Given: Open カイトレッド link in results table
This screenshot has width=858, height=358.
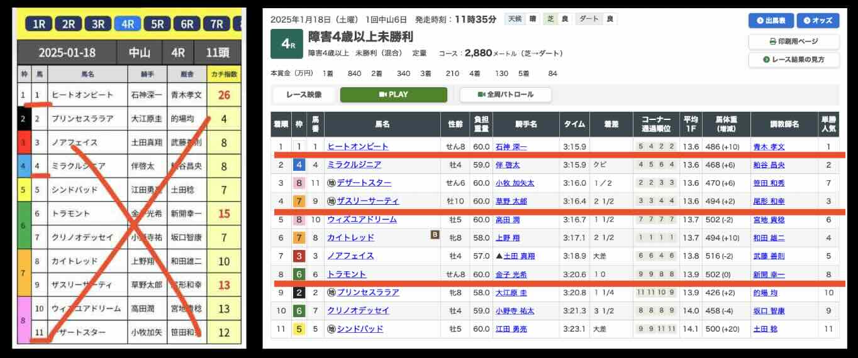Looking at the screenshot, I should point(350,237).
